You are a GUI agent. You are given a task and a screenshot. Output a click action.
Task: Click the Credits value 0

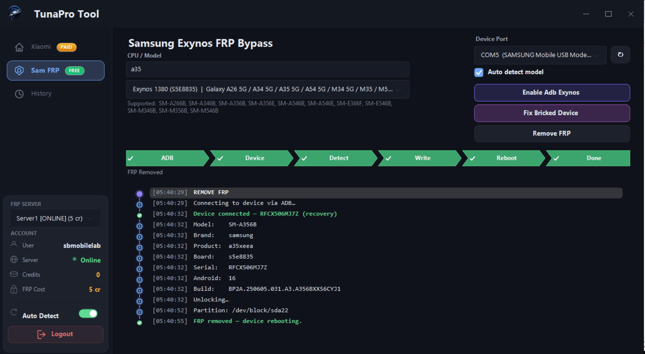[x=98, y=275]
